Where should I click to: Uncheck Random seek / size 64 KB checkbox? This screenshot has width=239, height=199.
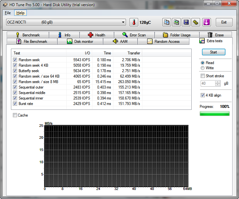pos(15,76)
